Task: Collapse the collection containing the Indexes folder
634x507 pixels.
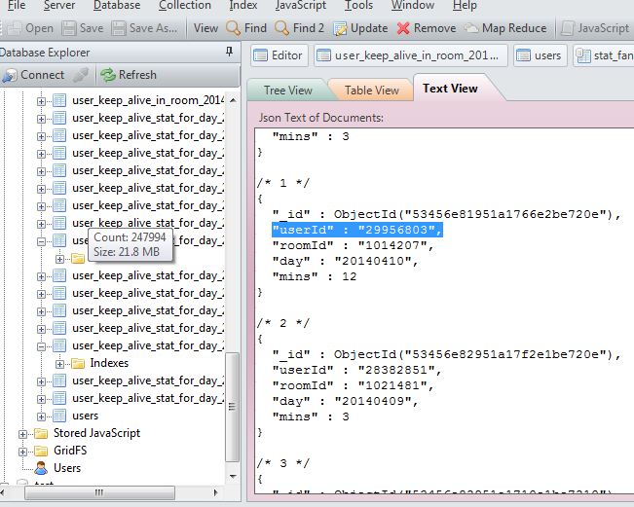Action: (41, 346)
